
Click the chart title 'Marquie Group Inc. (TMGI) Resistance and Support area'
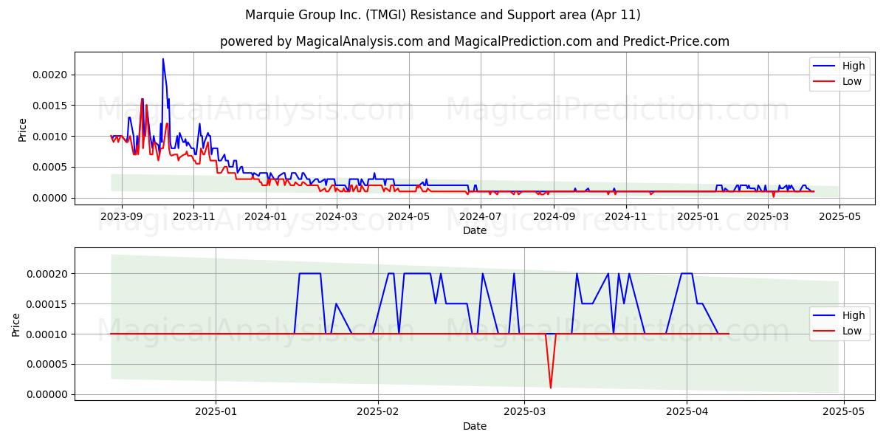[x=444, y=15]
